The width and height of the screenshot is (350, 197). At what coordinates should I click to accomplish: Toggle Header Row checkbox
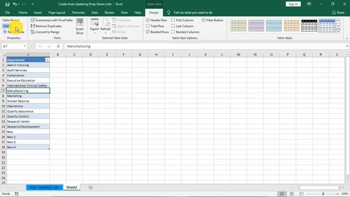148,20
